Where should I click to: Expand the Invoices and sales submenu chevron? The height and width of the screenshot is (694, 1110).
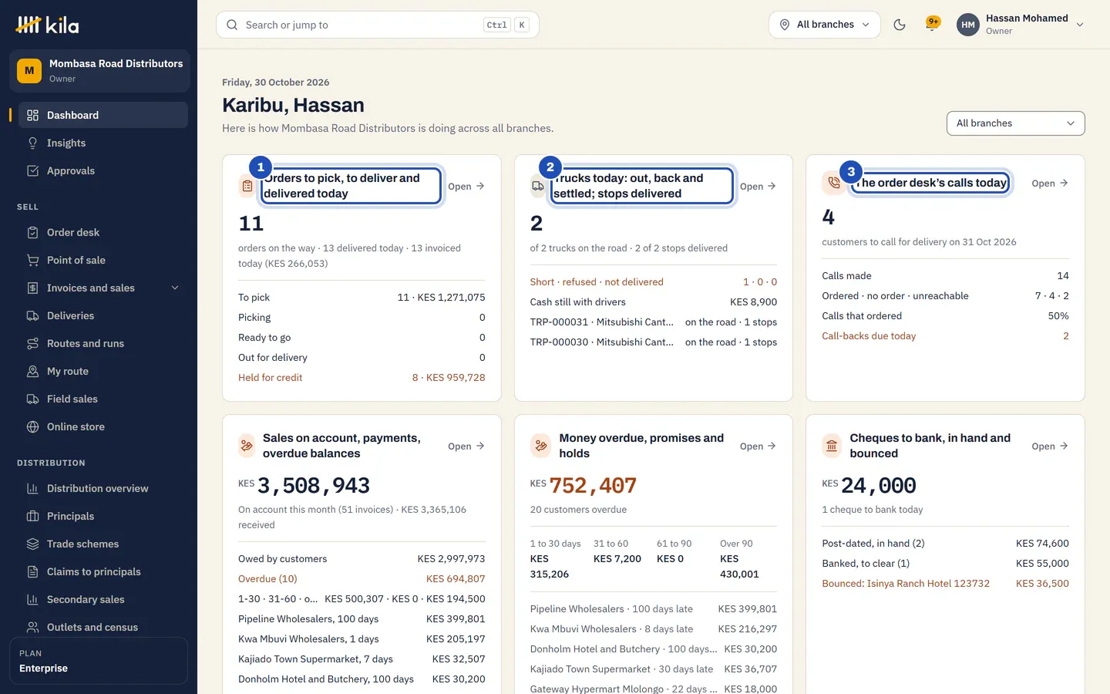coord(175,288)
